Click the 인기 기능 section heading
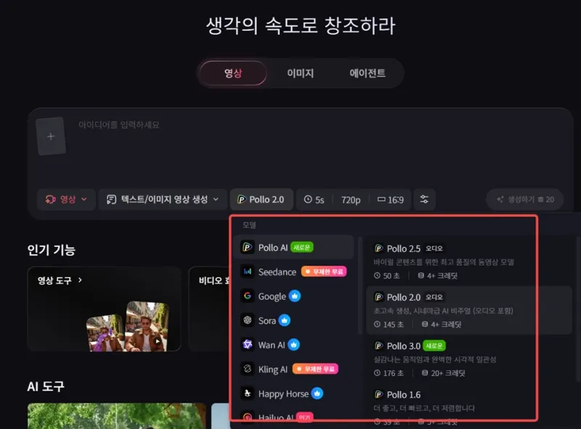The image size is (581, 429). [x=51, y=250]
